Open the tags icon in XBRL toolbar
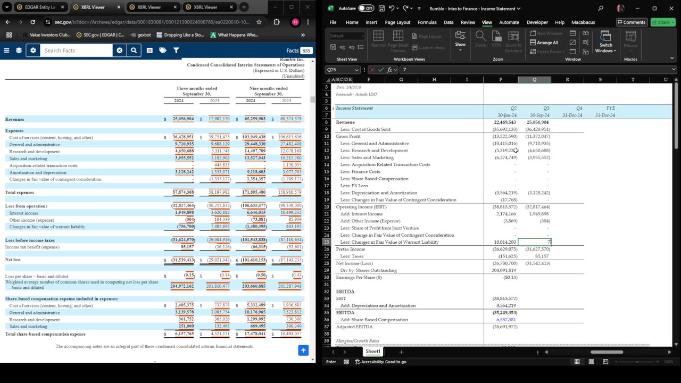 tap(163, 50)
